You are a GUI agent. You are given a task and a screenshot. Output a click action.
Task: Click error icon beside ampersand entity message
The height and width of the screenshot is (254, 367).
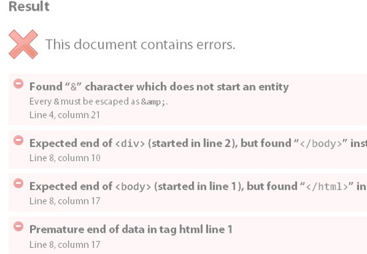click(x=18, y=84)
